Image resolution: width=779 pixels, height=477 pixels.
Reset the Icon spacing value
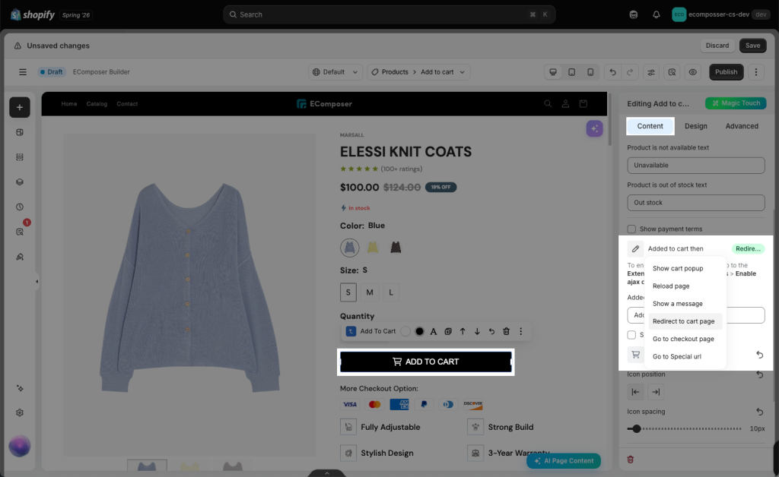tap(760, 412)
